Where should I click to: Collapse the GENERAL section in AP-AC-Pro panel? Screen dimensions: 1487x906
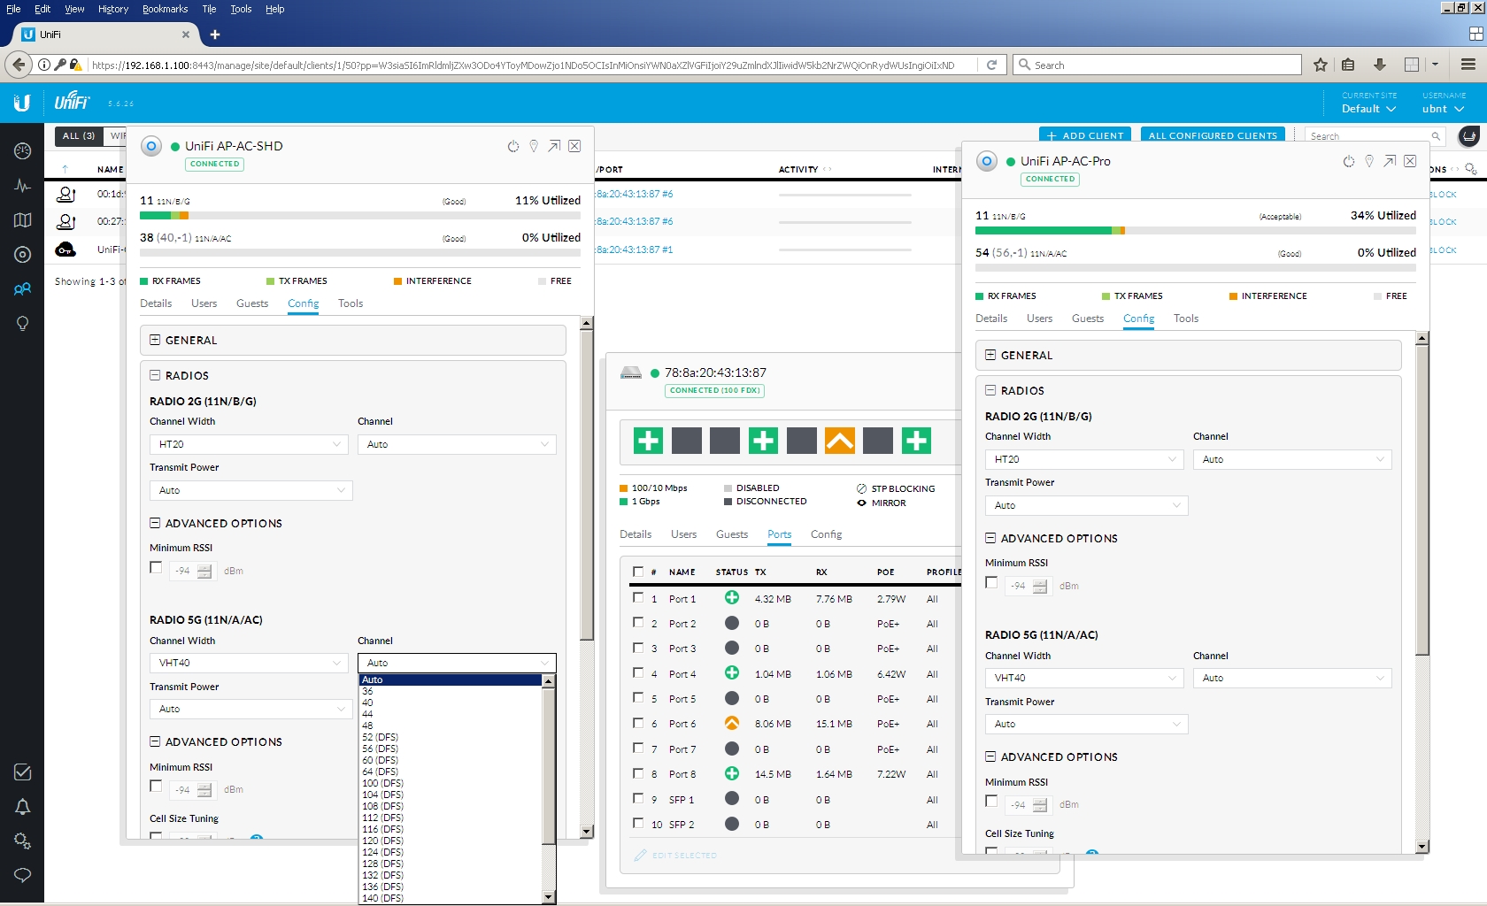990,356
